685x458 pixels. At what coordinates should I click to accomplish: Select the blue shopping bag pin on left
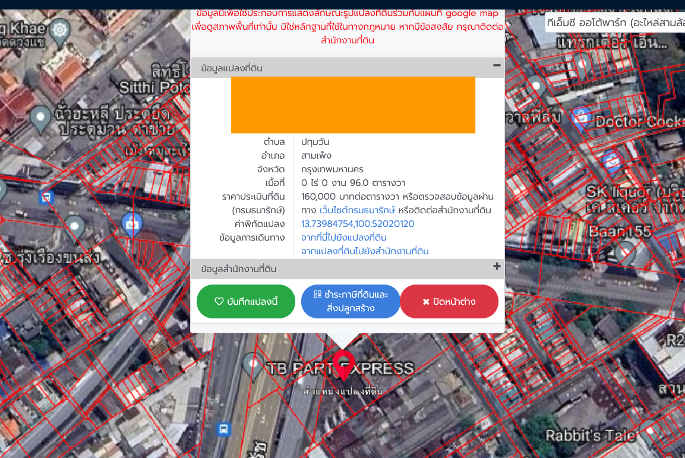[131, 224]
